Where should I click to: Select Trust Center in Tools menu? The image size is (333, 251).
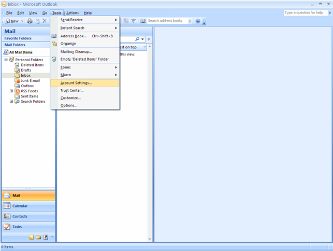(x=72, y=90)
